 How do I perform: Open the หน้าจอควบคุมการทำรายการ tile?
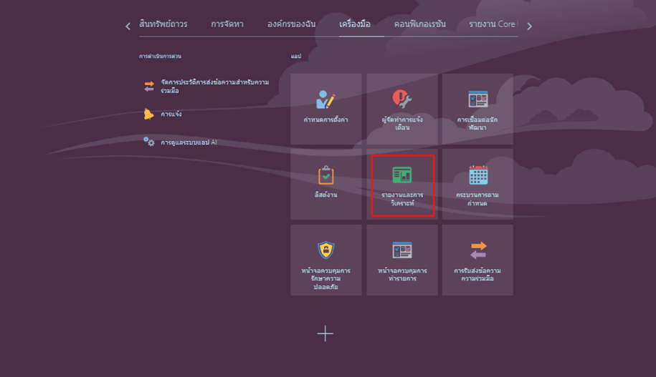(402, 259)
